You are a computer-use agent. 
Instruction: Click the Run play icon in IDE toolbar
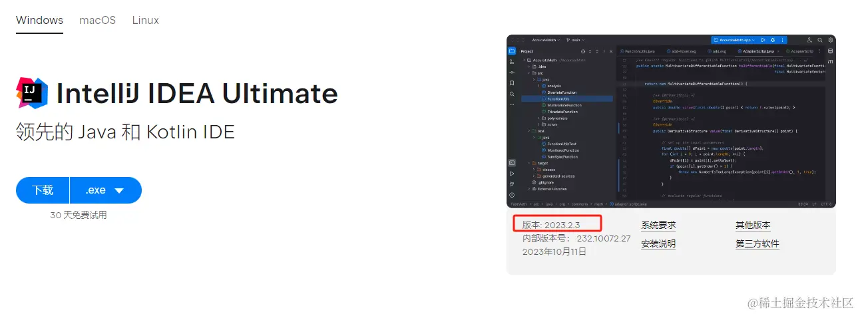(x=763, y=40)
